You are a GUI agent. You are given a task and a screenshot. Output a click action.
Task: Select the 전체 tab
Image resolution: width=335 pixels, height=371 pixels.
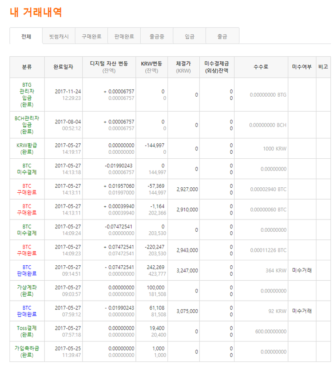click(x=26, y=36)
